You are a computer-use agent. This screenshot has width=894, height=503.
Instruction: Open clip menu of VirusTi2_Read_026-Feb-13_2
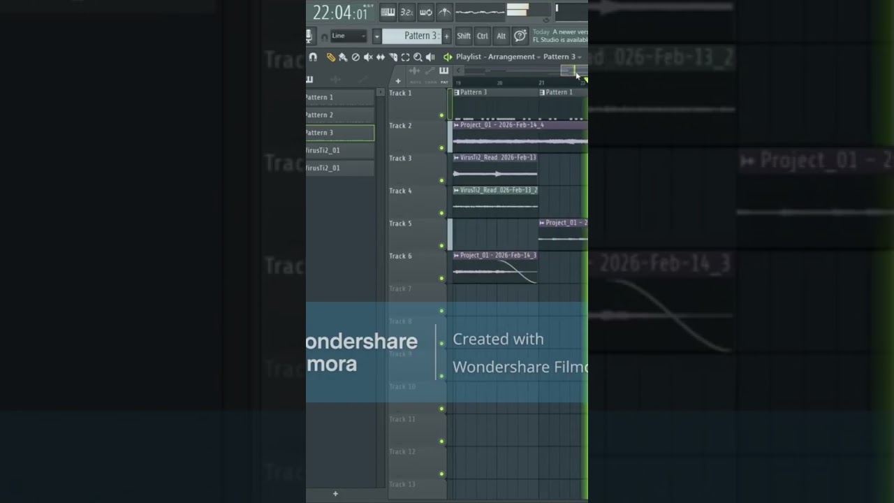[x=456, y=190]
